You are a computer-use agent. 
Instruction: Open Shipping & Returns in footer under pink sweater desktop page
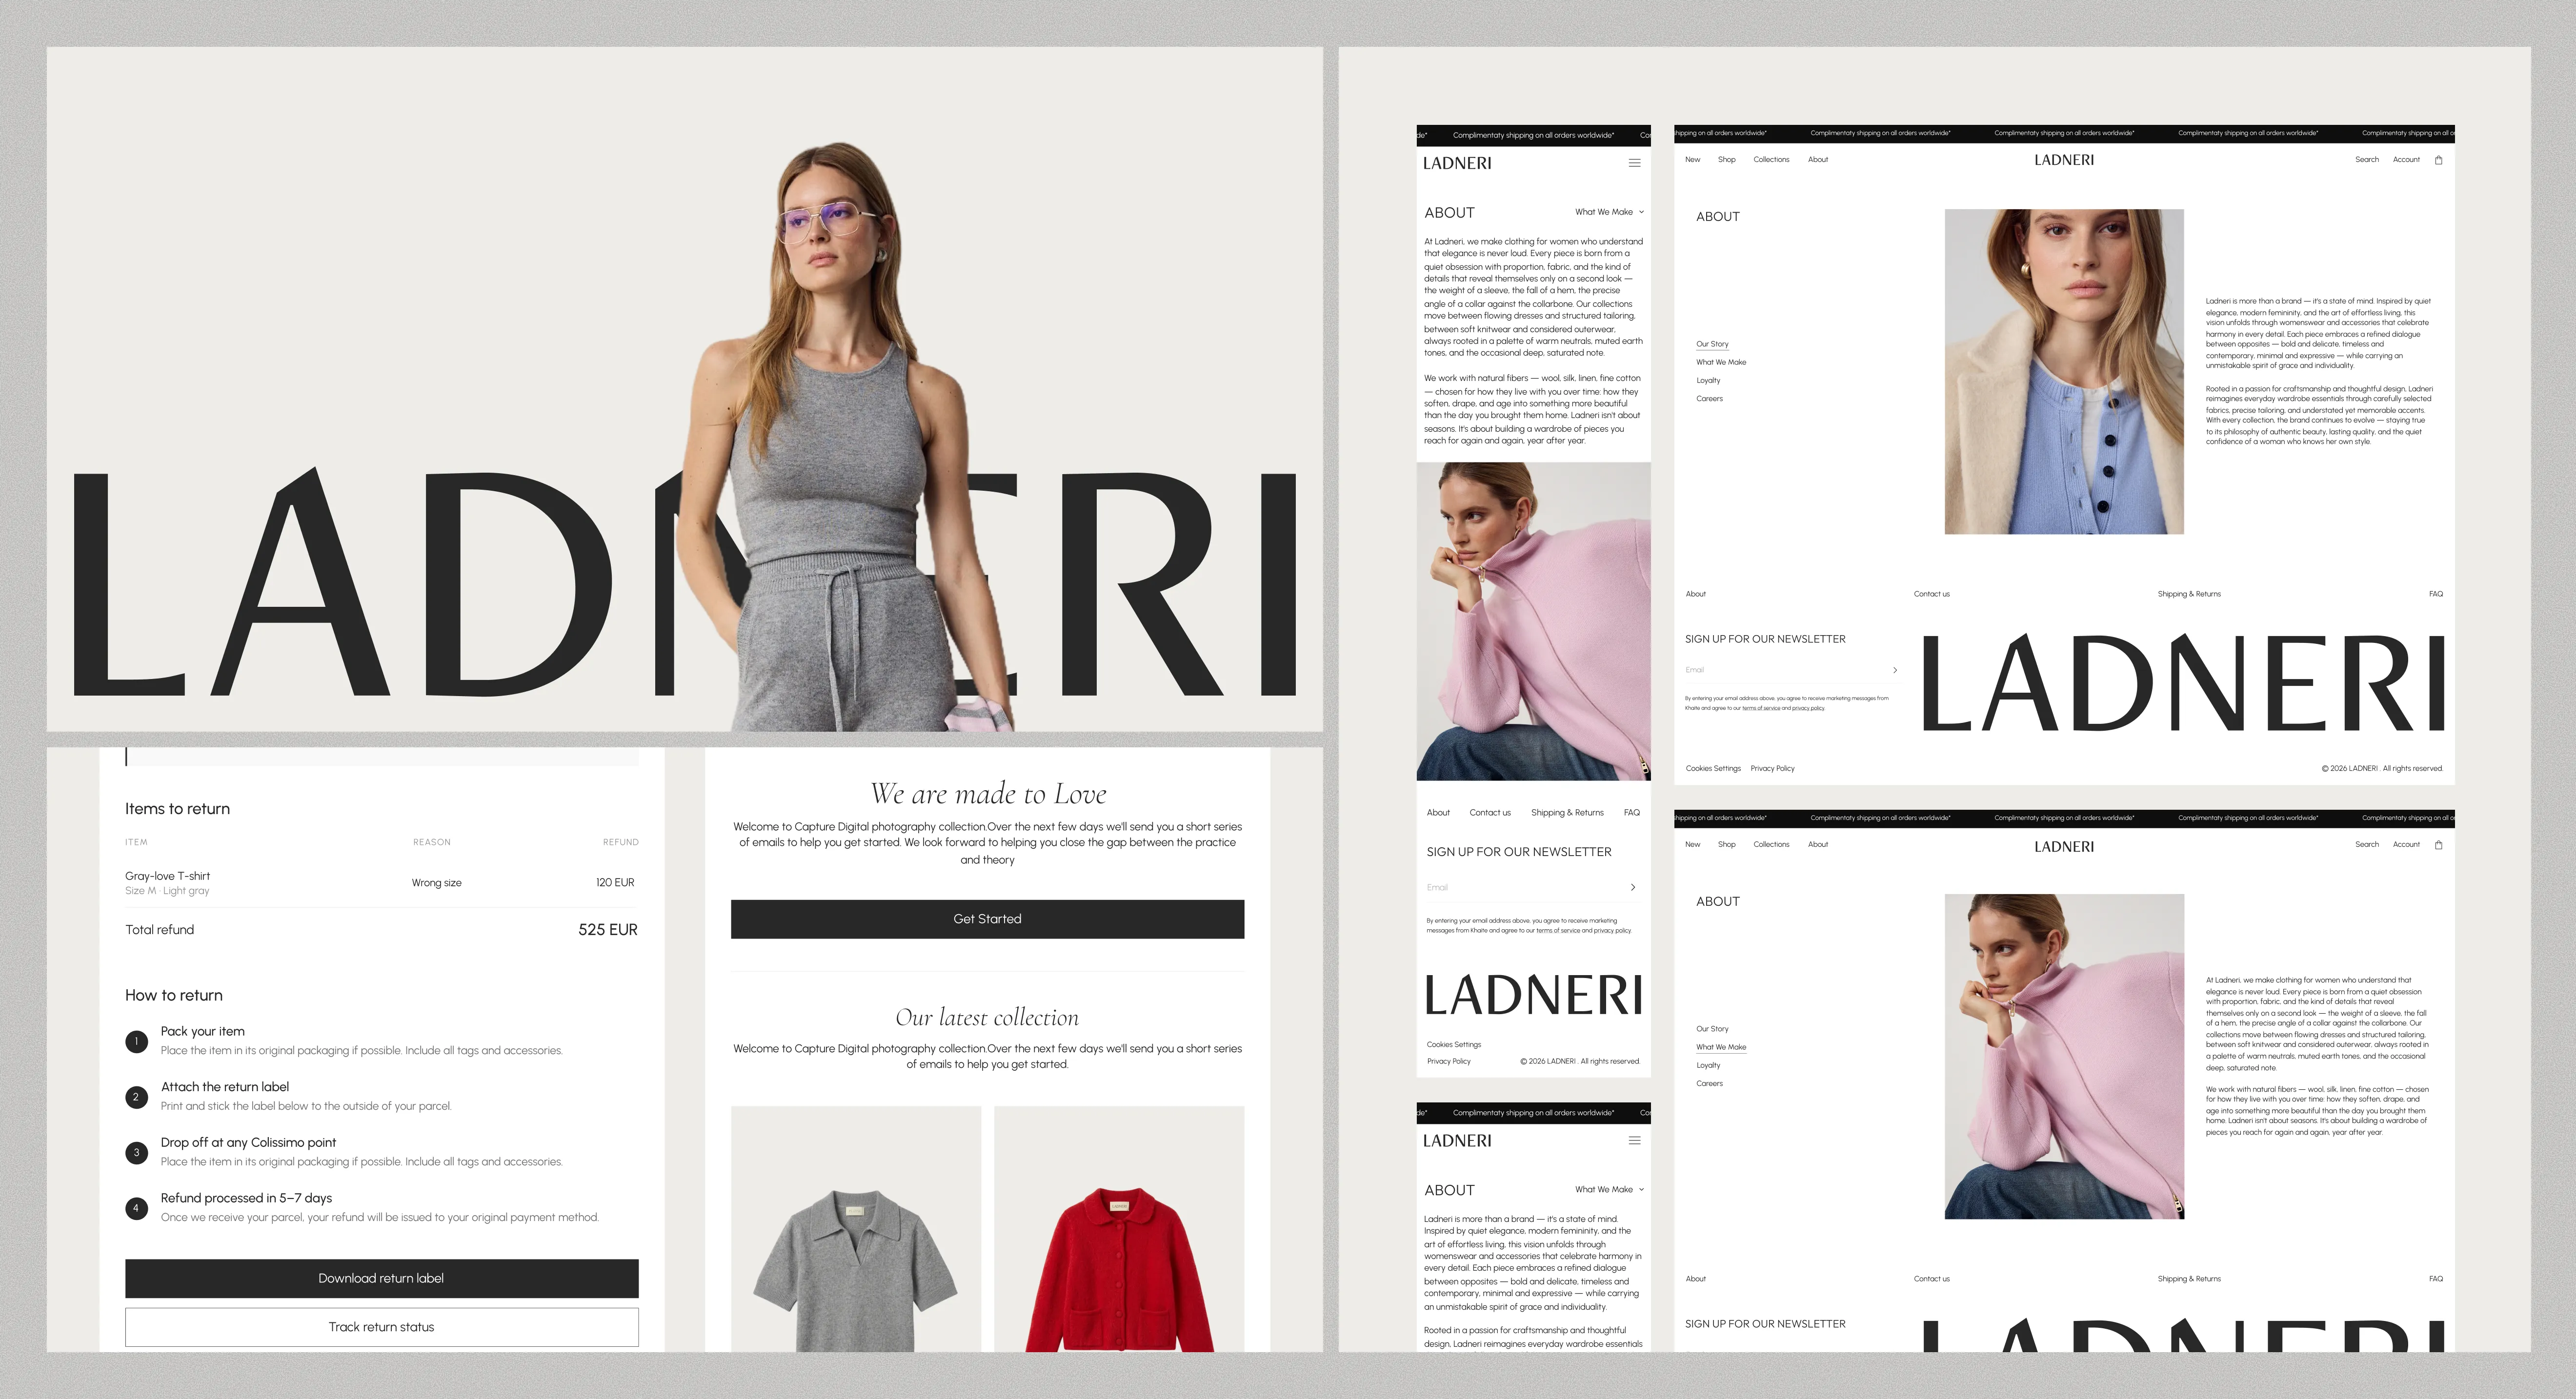(2188, 1279)
